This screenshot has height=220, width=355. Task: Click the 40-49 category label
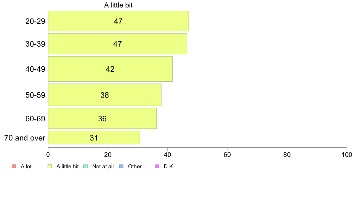tap(35, 69)
